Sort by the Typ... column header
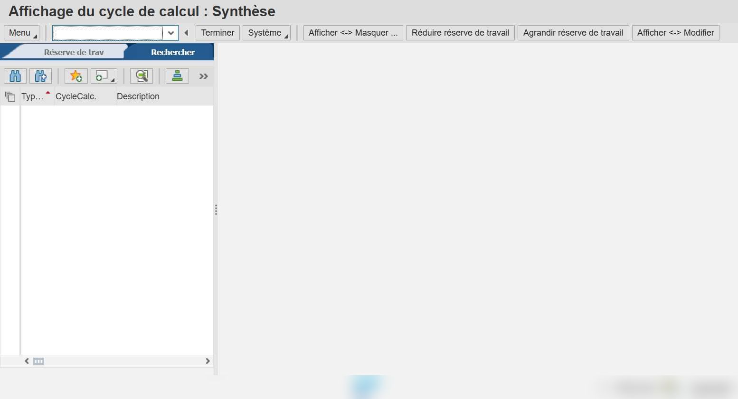 37,96
